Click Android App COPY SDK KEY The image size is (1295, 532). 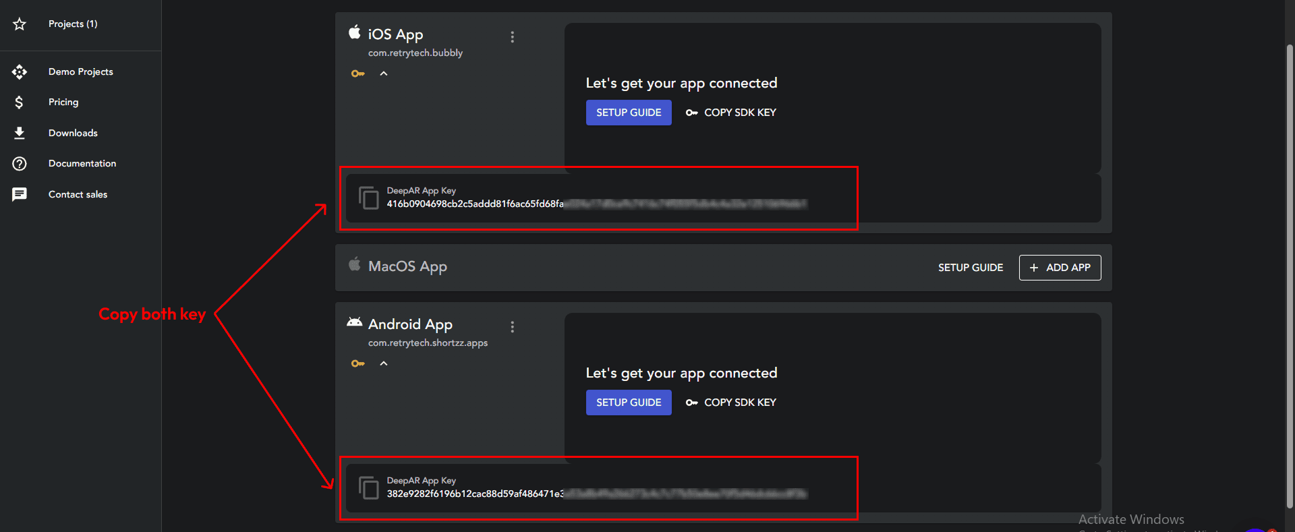[x=732, y=403]
